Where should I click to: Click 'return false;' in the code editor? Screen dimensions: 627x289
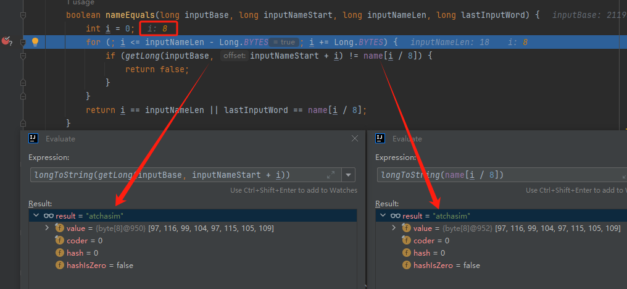coord(157,69)
